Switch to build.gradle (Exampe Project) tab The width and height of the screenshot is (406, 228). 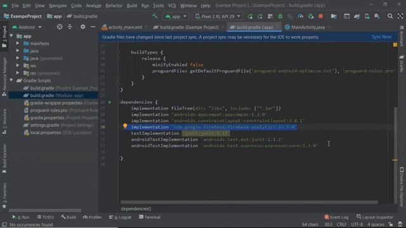point(189,27)
